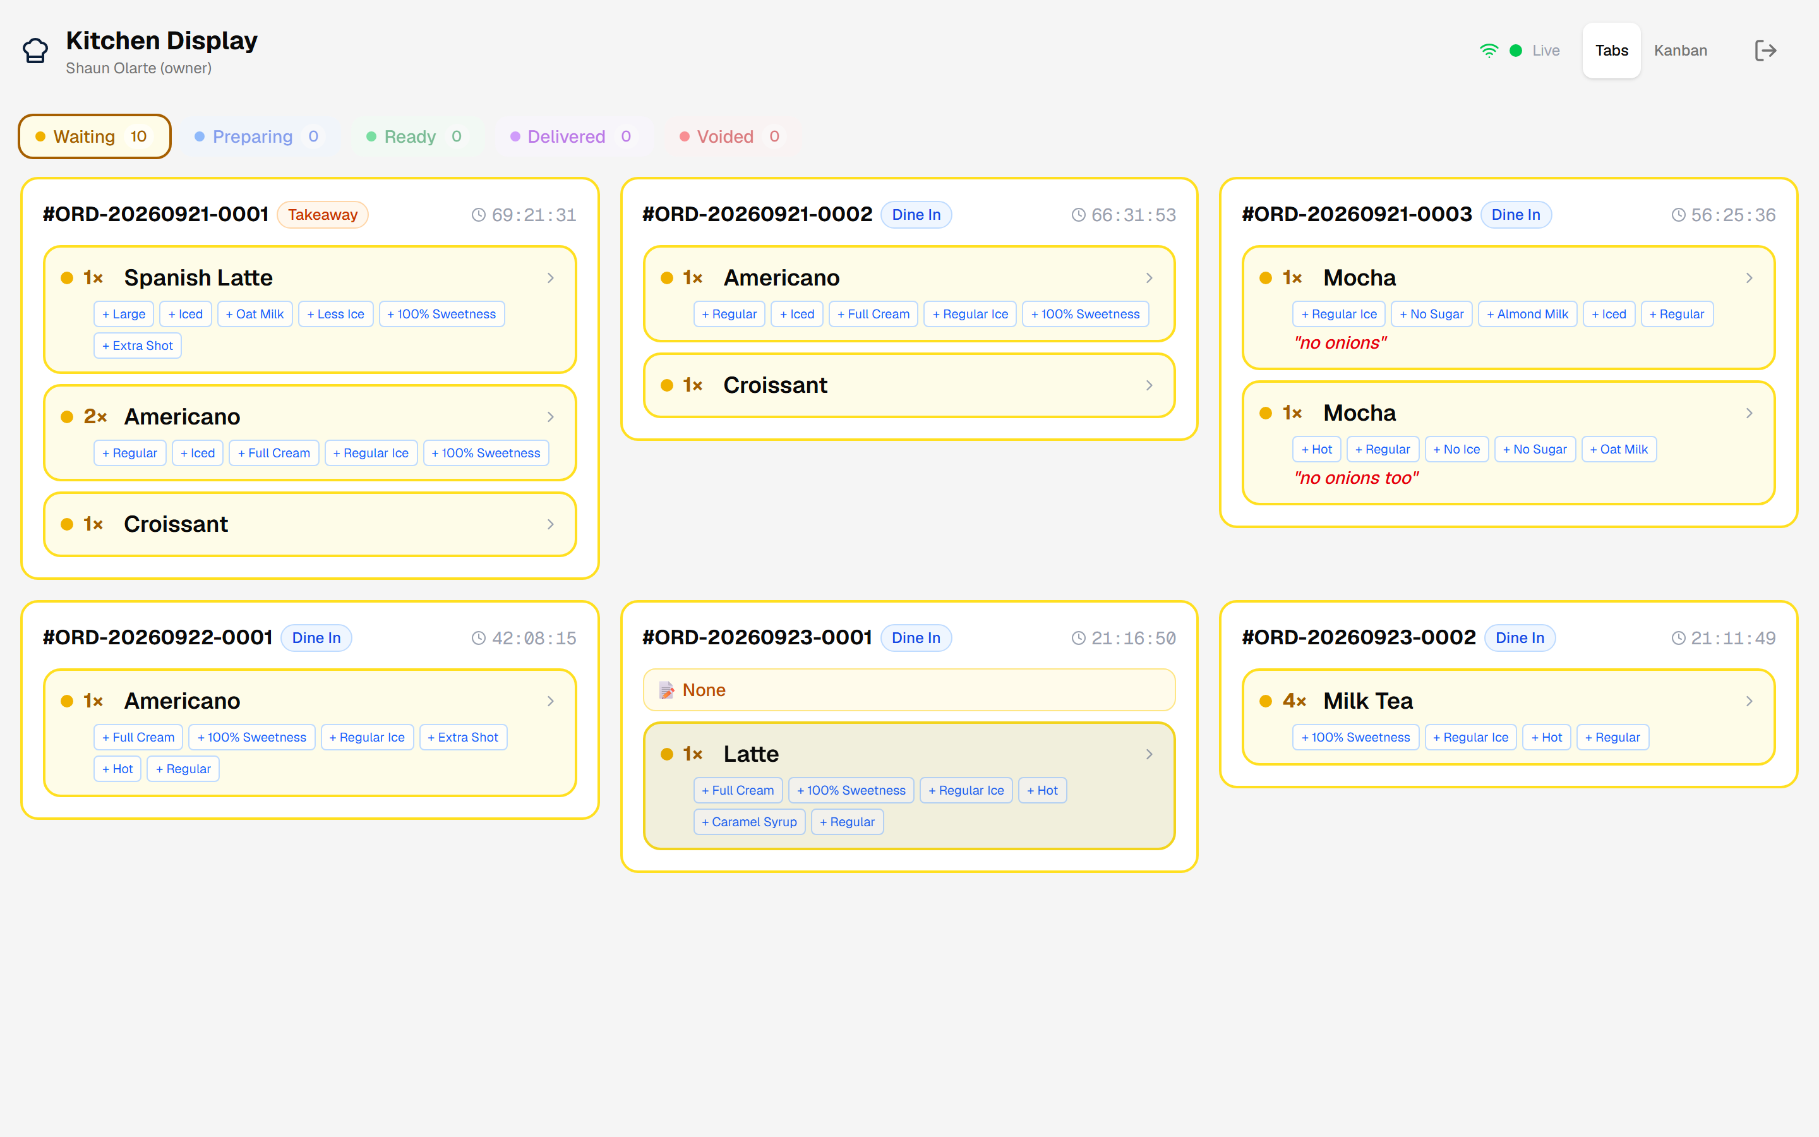
Task: Click the Less Ice modifier tag
Action: coord(336,315)
